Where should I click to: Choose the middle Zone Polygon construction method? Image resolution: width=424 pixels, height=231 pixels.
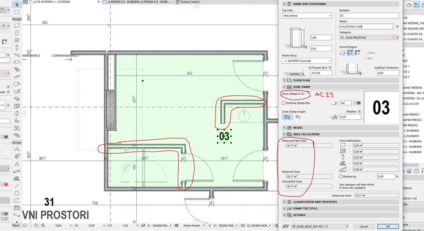[350, 53]
